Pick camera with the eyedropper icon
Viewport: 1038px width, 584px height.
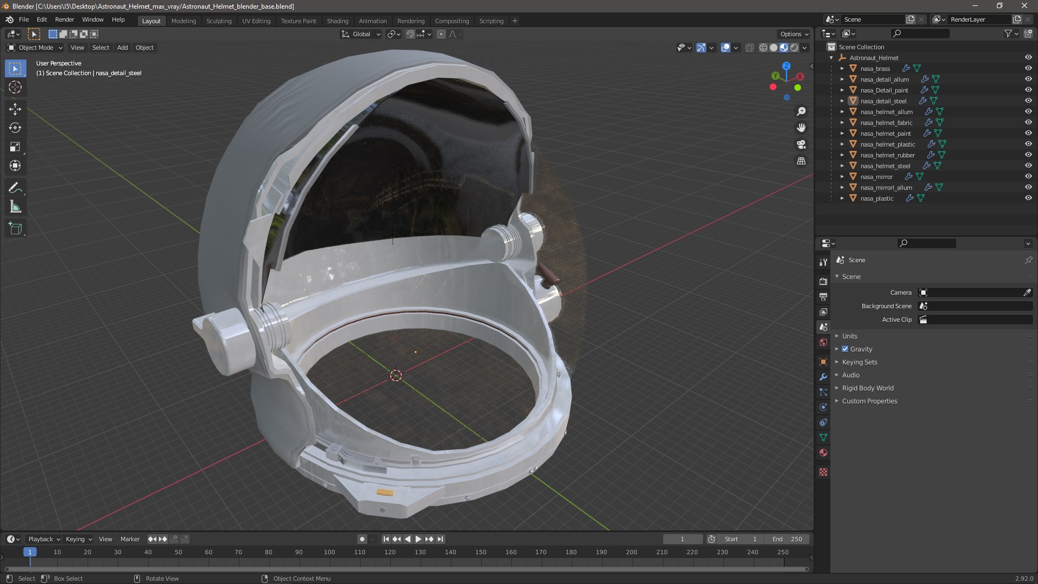pyautogui.click(x=1027, y=293)
